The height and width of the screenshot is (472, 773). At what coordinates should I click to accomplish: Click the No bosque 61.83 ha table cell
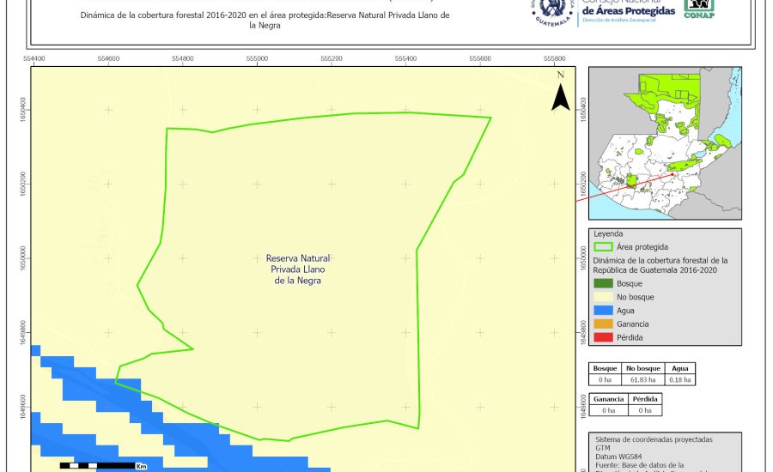point(642,378)
